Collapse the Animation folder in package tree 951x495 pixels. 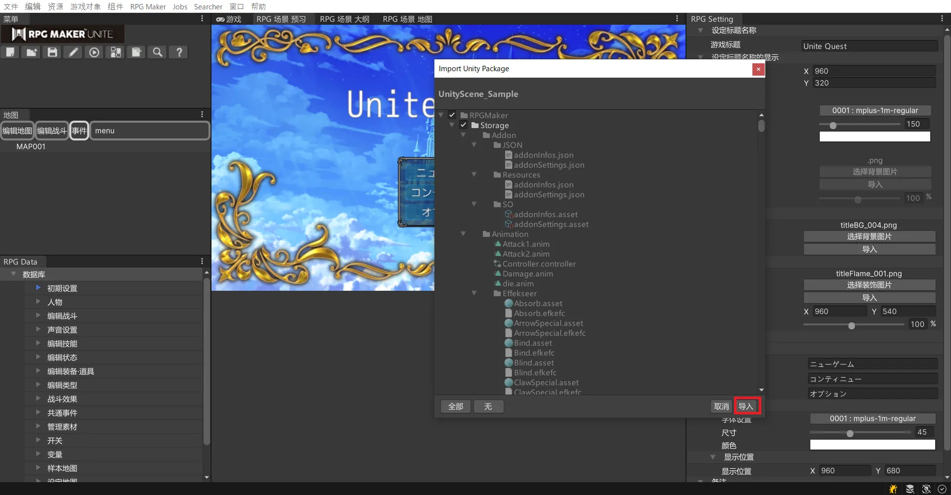coord(463,234)
